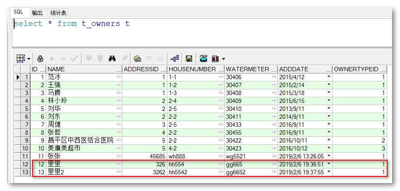The image size is (400, 191).
Task: Open date dropdown for 2015/6/15
Action: click(329, 100)
